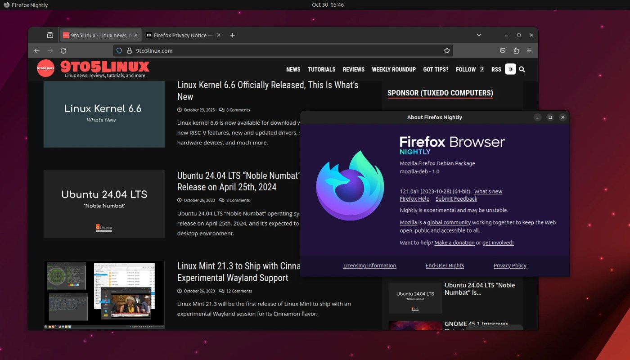Open the Mozilla link in About dialog
The width and height of the screenshot is (630, 360).
408,222
